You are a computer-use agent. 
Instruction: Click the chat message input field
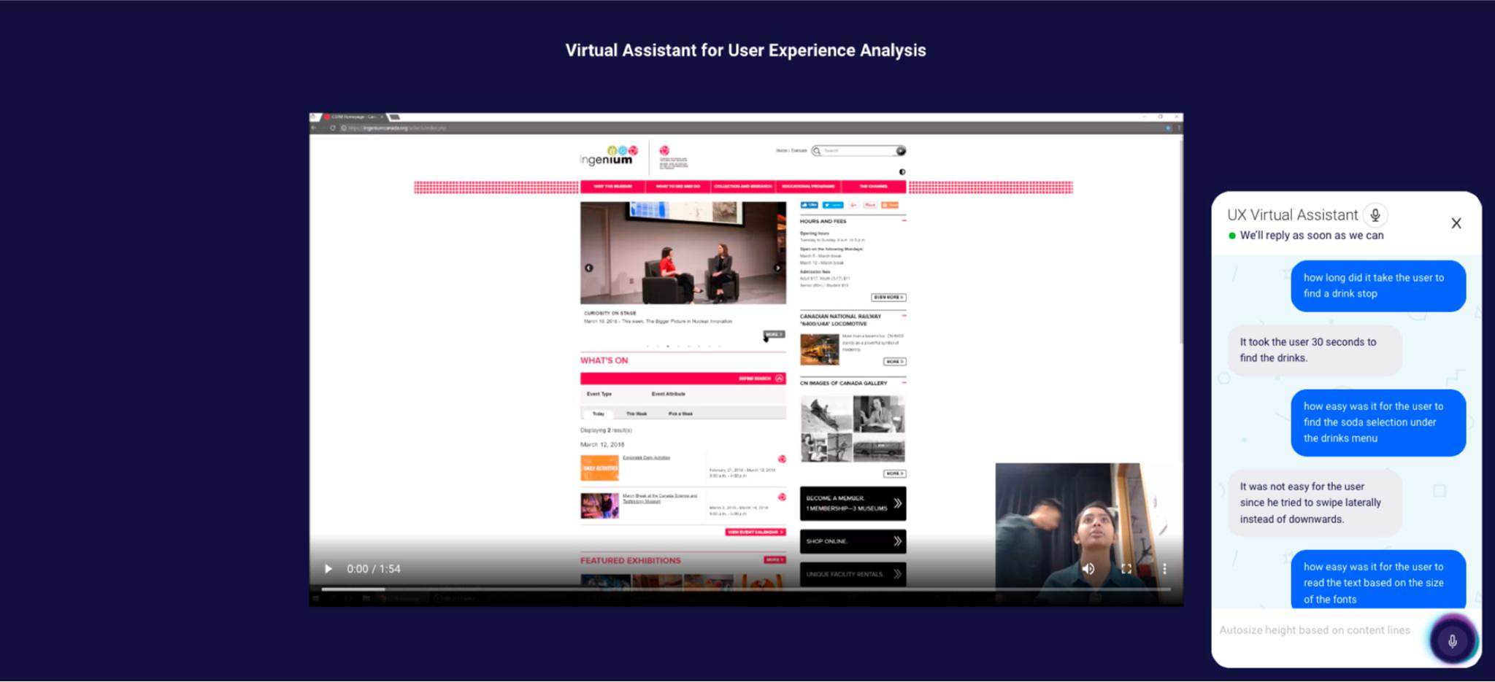click(1321, 630)
